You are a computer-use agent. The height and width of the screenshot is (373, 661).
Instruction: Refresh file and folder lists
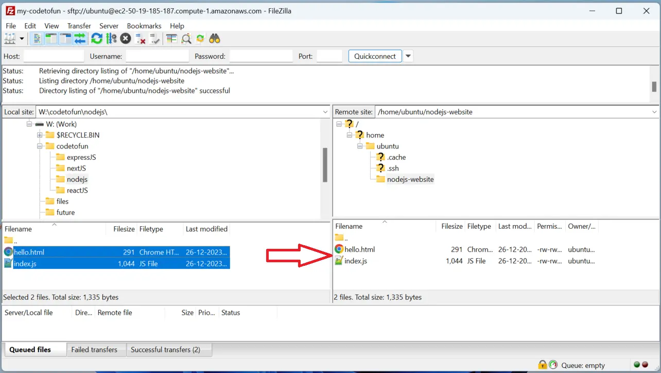(97, 39)
